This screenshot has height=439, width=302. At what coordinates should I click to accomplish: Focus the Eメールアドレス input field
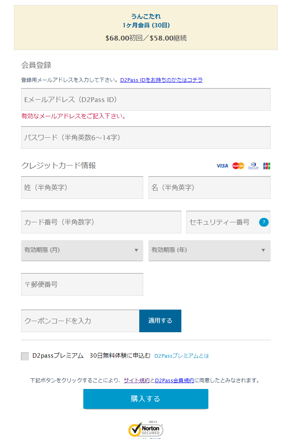pos(146,100)
